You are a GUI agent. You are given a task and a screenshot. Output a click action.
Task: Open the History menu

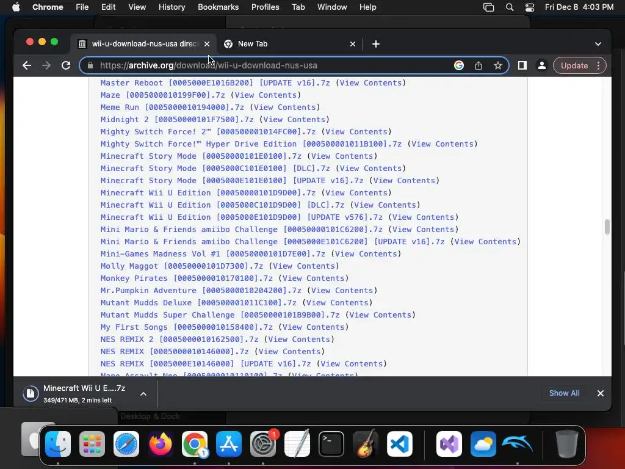172,7
